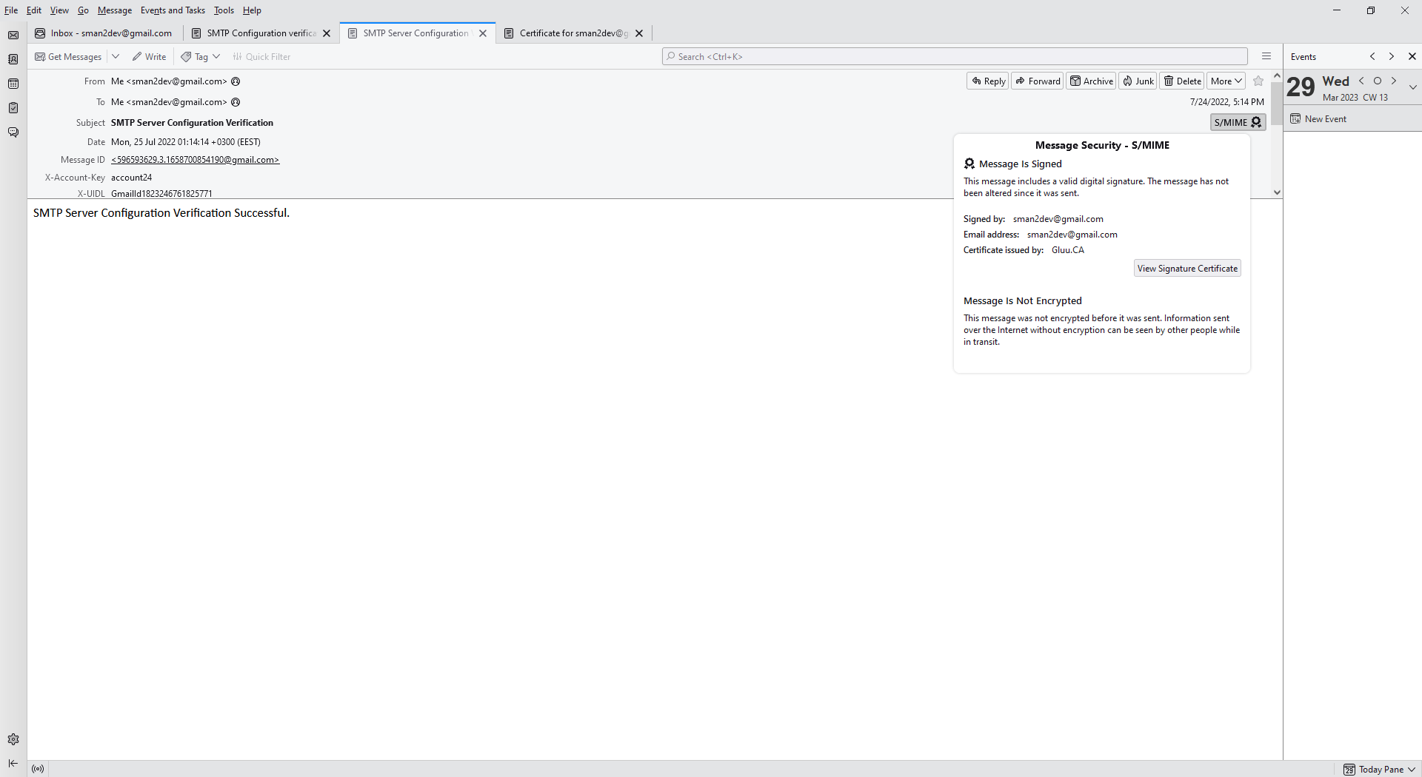Expand the Get Messages dropdown

pos(116,56)
